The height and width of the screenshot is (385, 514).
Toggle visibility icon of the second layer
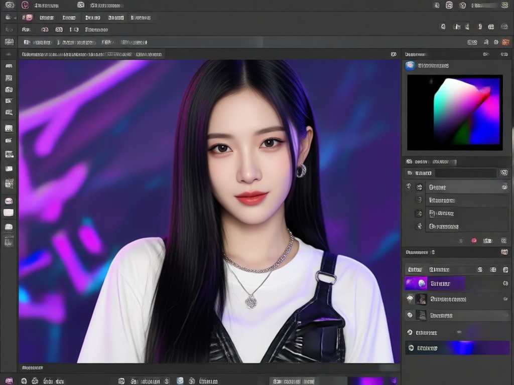coord(410,299)
